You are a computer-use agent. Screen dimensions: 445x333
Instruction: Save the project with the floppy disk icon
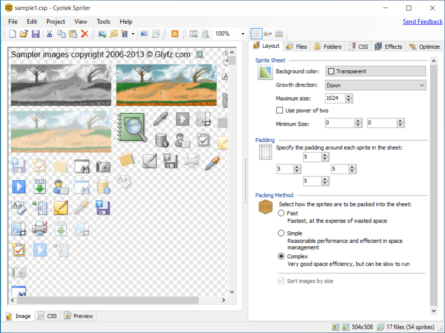(35, 34)
